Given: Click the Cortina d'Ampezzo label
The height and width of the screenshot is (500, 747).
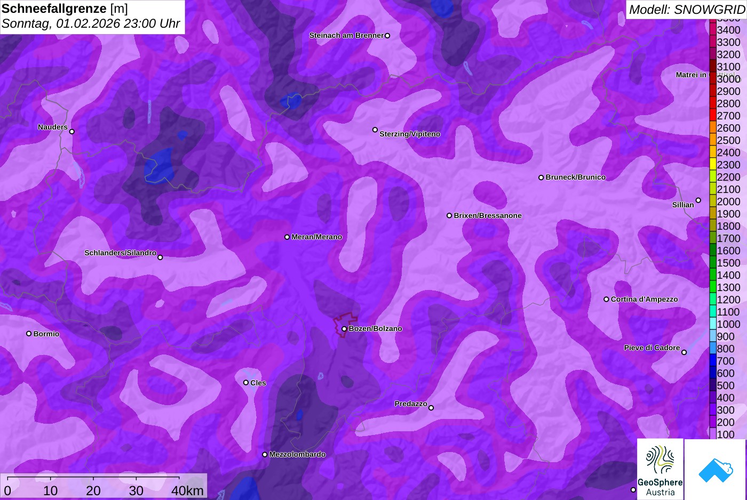Looking at the screenshot, I should [x=644, y=300].
